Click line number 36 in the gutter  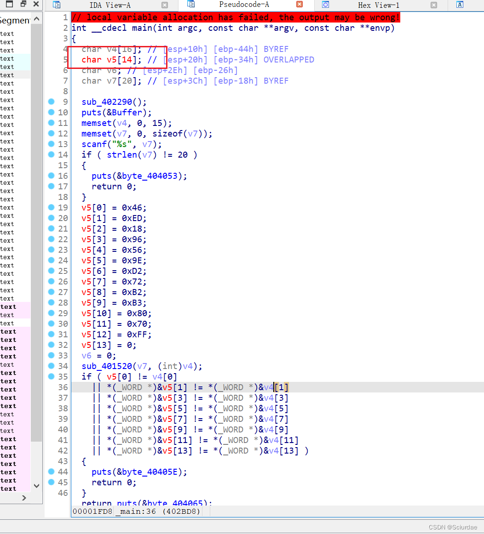click(63, 387)
